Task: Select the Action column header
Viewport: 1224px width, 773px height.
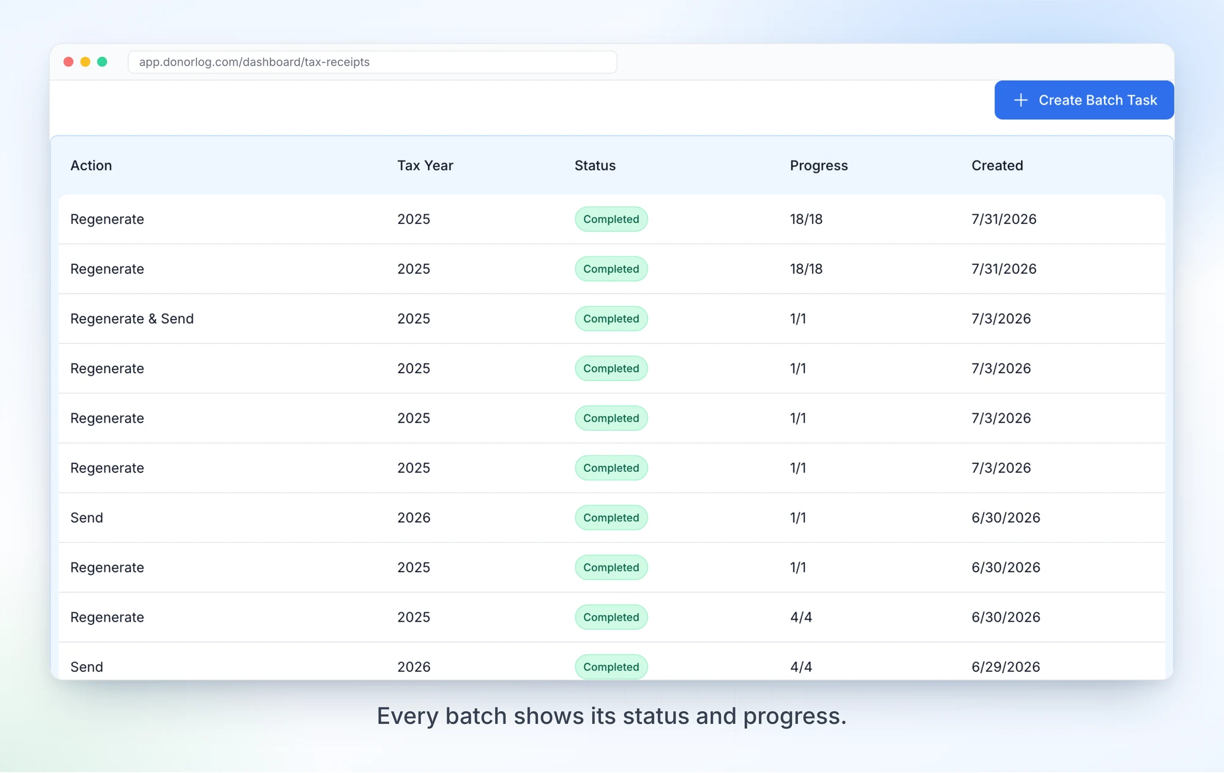Action: click(x=91, y=165)
